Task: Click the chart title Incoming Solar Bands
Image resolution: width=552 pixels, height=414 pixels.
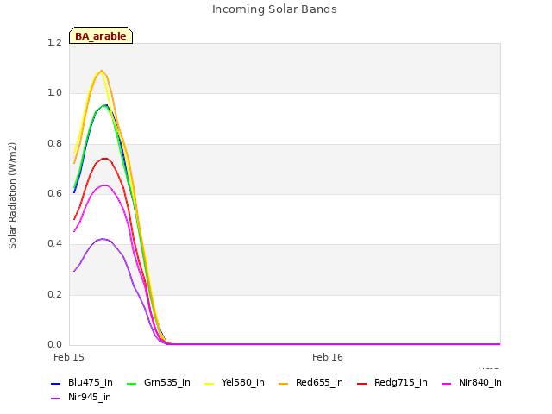Action: click(x=274, y=9)
